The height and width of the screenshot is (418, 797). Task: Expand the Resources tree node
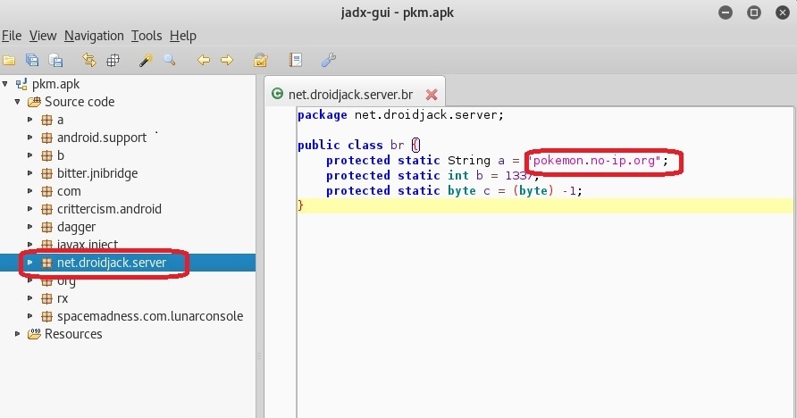click(x=18, y=334)
